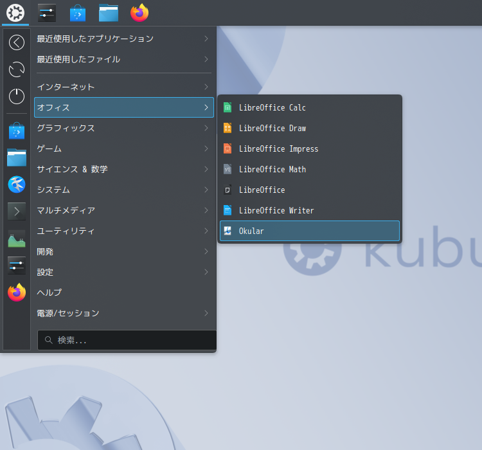
Task: Launch LibreOffice Writer from the submenu
Action: [x=310, y=211]
